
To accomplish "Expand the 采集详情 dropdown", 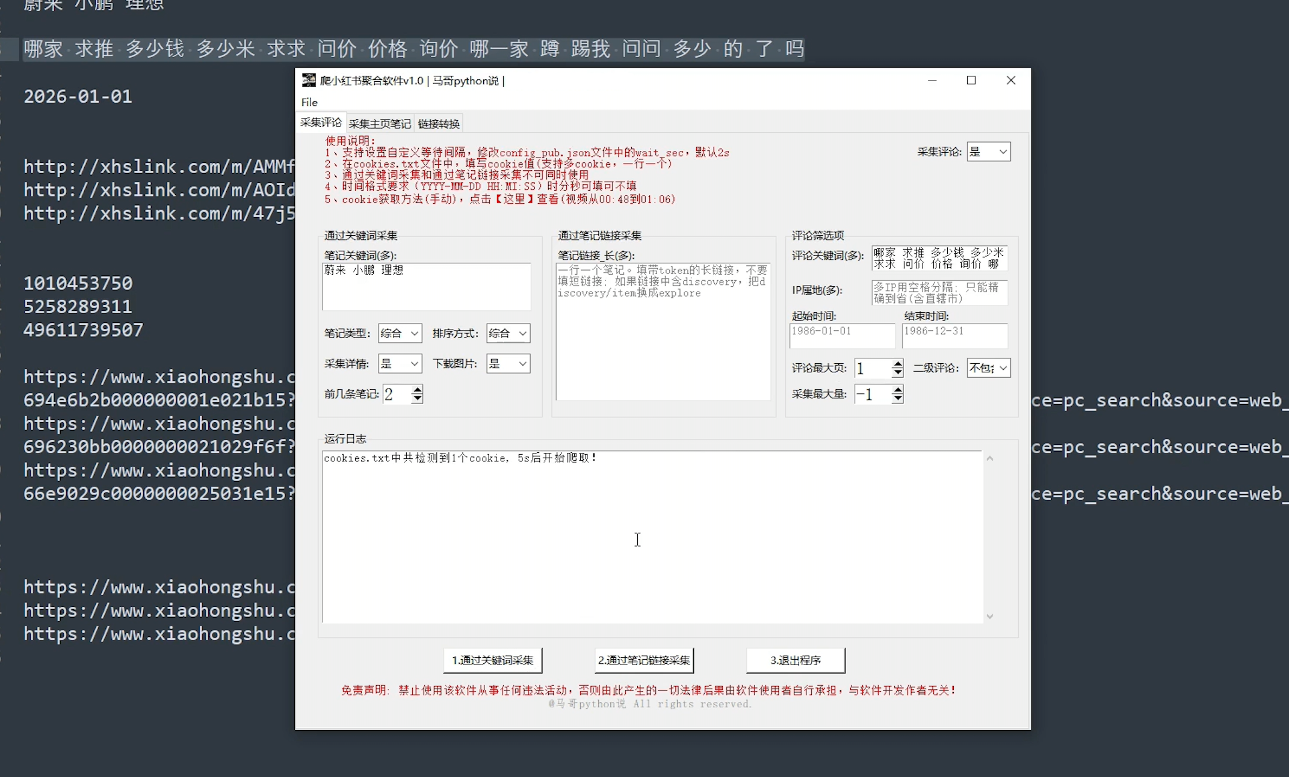I will (x=414, y=364).
